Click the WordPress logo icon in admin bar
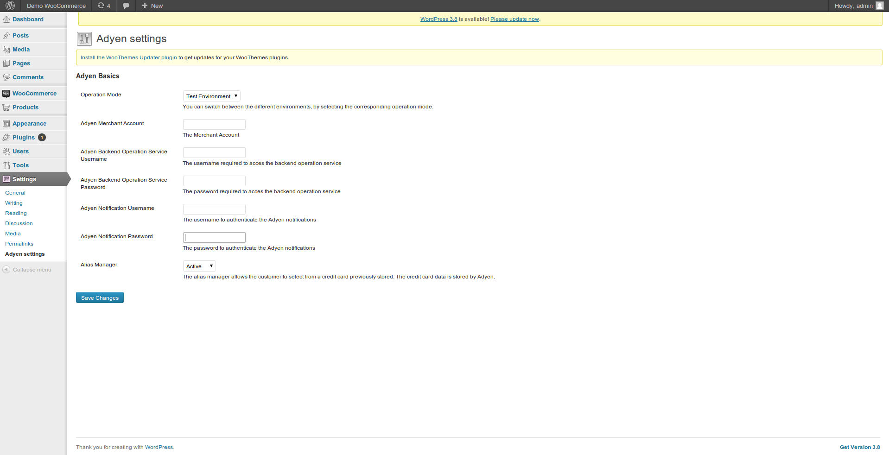 click(x=10, y=6)
